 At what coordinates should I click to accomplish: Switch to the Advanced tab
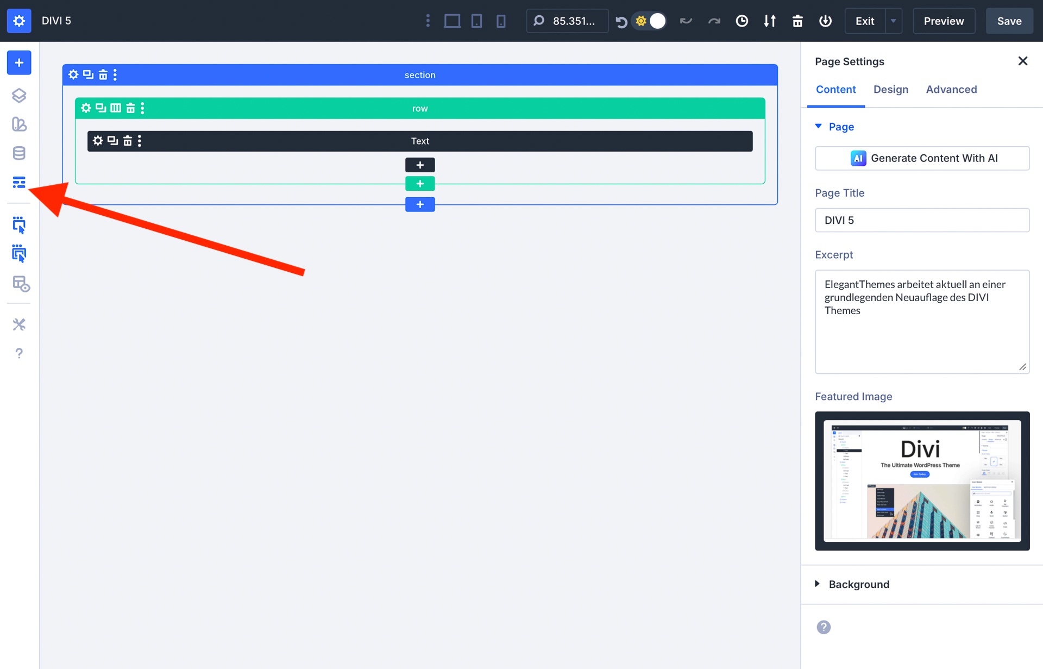pyautogui.click(x=951, y=89)
